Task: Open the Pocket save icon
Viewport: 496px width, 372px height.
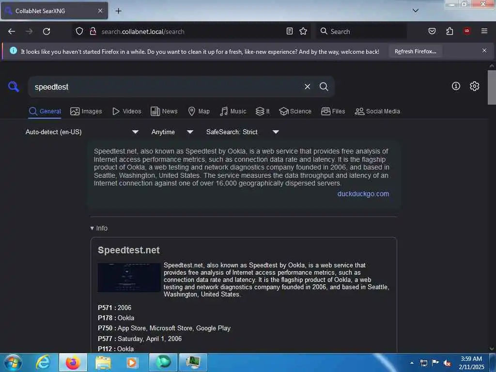Action: (x=432, y=31)
